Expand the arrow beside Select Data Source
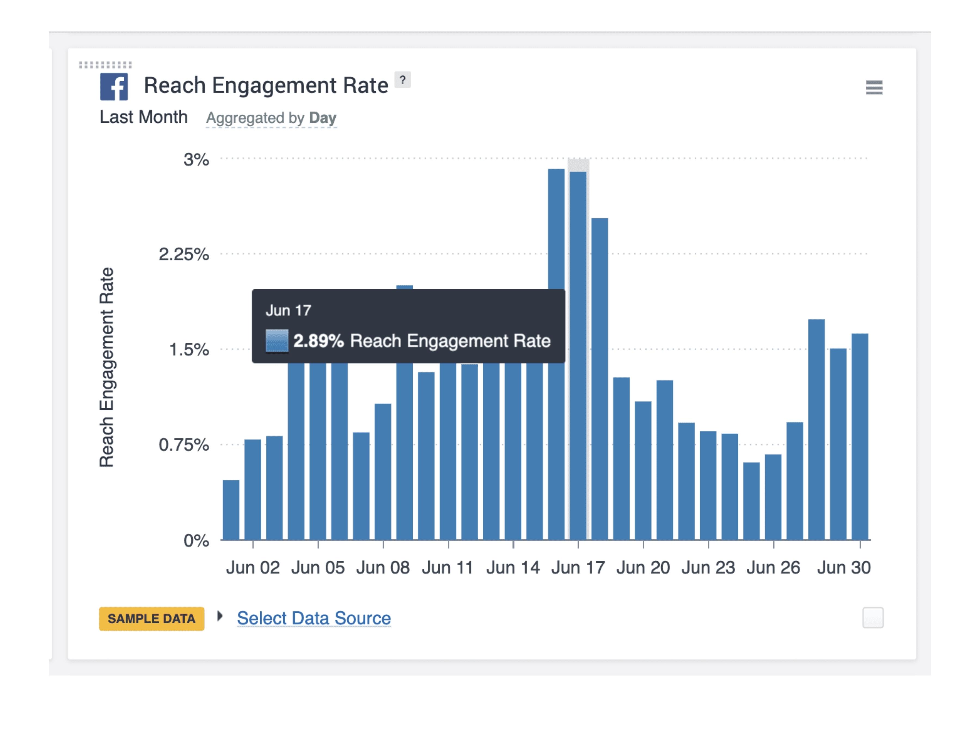 click(x=220, y=616)
